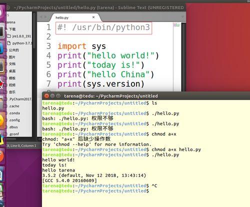This screenshot has width=250, height=207.
Task: Go to previous tab with left arrow
Action: [x=41, y=17]
